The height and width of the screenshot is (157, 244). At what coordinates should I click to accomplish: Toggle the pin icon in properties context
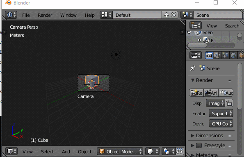click(x=193, y=68)
